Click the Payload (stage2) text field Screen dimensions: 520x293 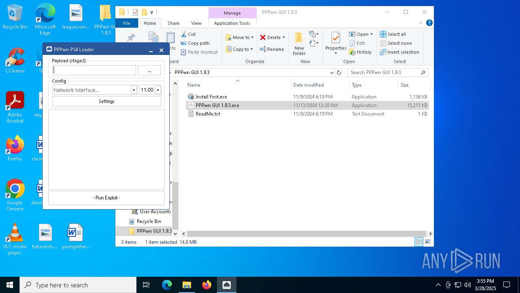click(94, 70)
